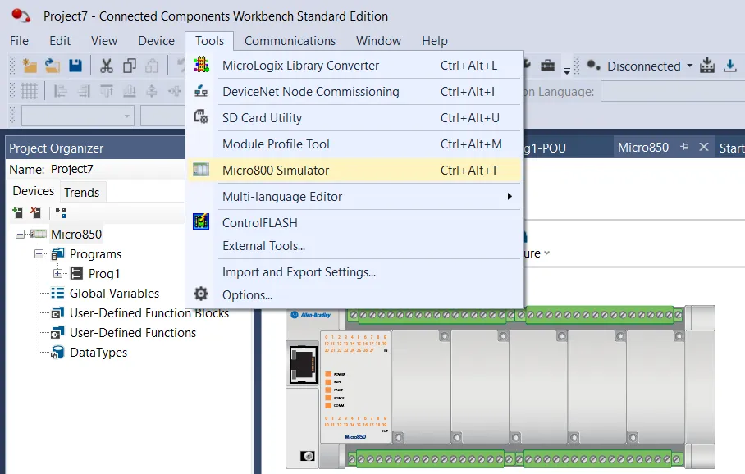
Task: Collapse the Programs tree node
Action: tap(39, 253)
